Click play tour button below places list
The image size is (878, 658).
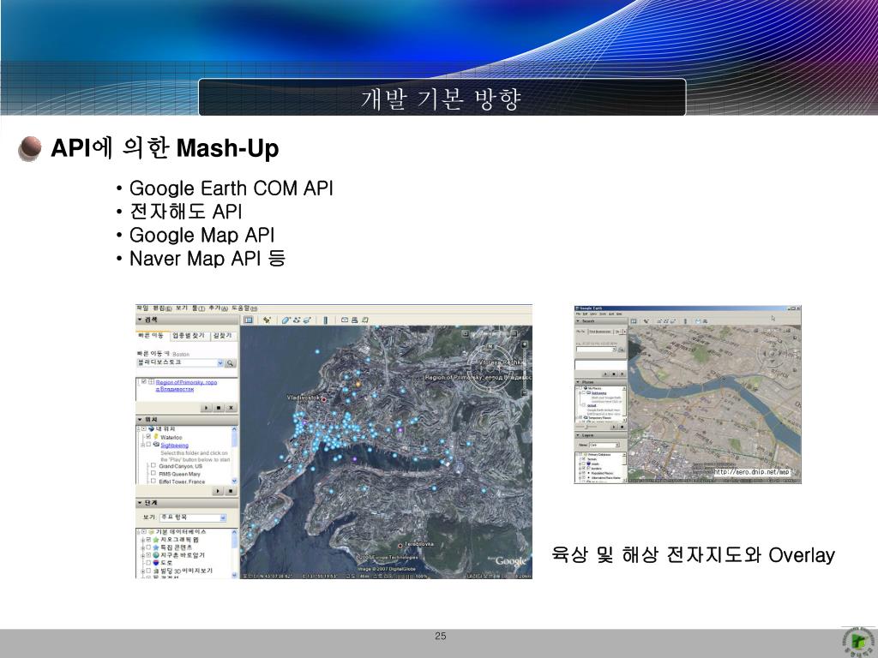point(219,491)
